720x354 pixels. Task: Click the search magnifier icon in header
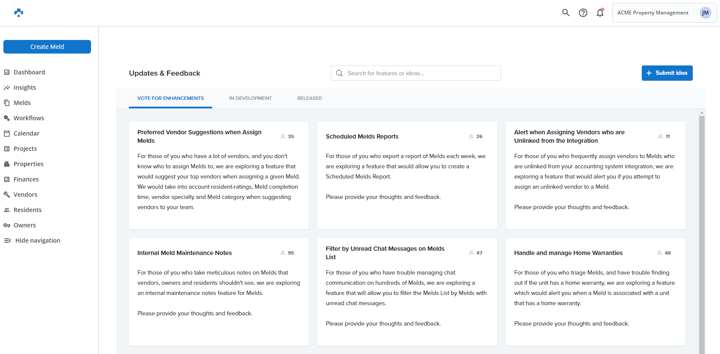(x=566, y=13)
